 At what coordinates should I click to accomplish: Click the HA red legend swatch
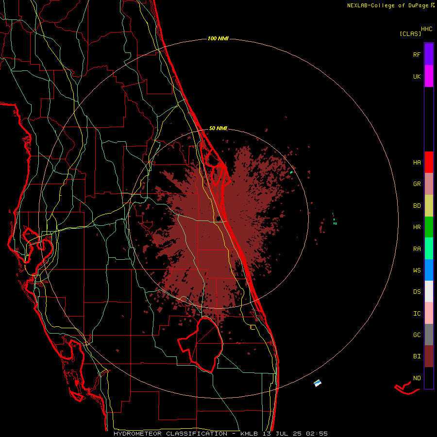click(x=429, y=162)
